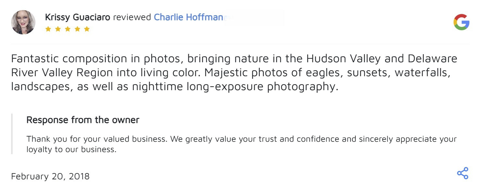The height and width of the screenshot is (192, 480).
Task: Click the fifth rating star
Action: point(87,29)
